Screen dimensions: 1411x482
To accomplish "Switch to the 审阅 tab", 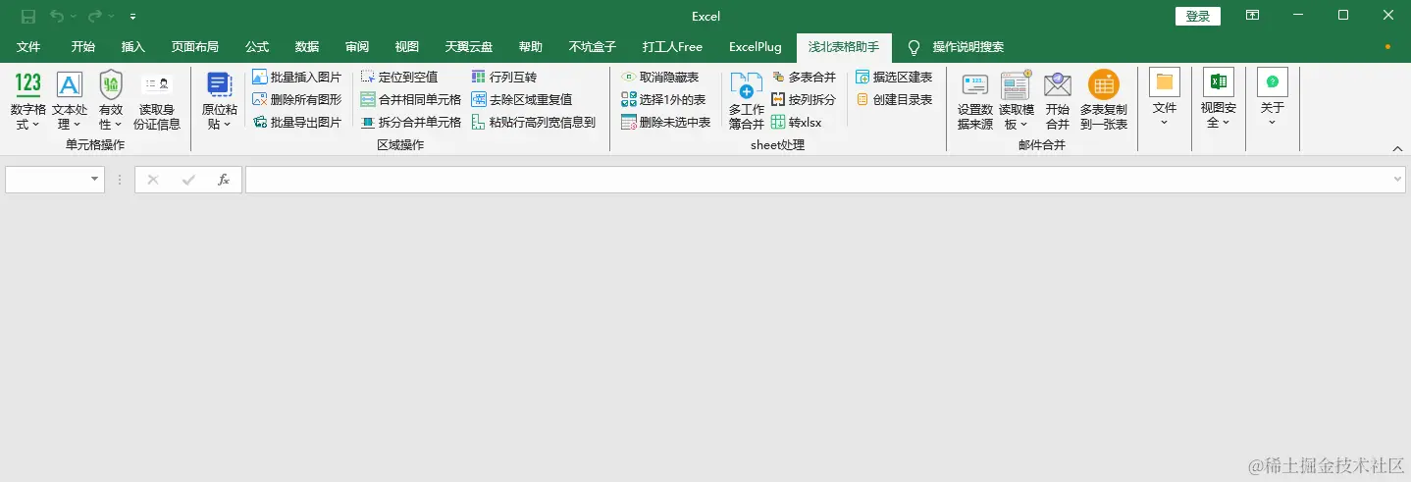I will pos(357,47).
